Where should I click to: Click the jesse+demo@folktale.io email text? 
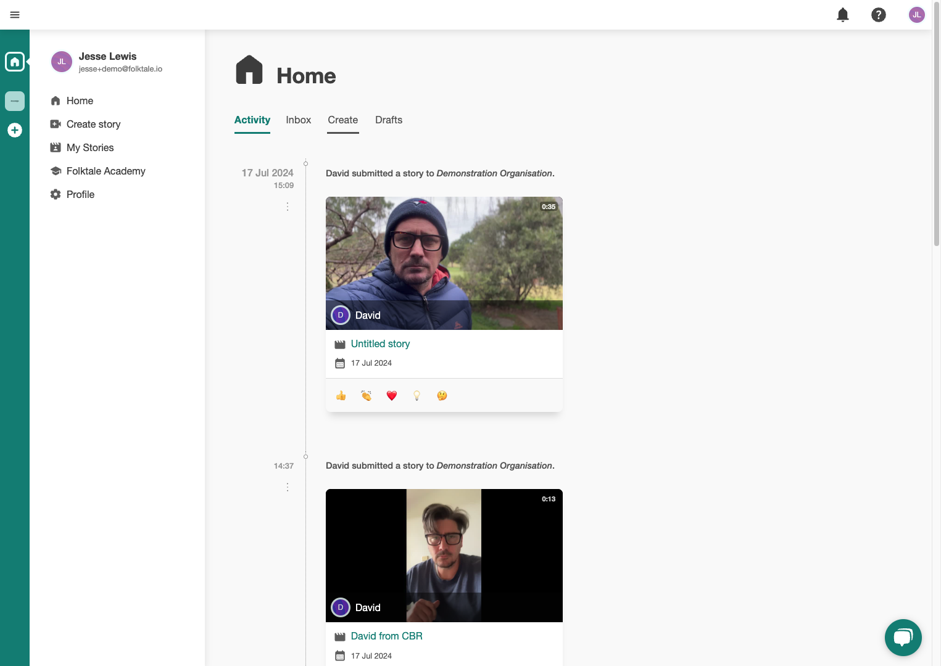120,69
